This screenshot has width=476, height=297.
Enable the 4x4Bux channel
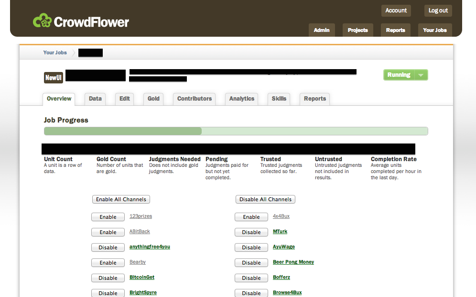click(x=251, y=217)
